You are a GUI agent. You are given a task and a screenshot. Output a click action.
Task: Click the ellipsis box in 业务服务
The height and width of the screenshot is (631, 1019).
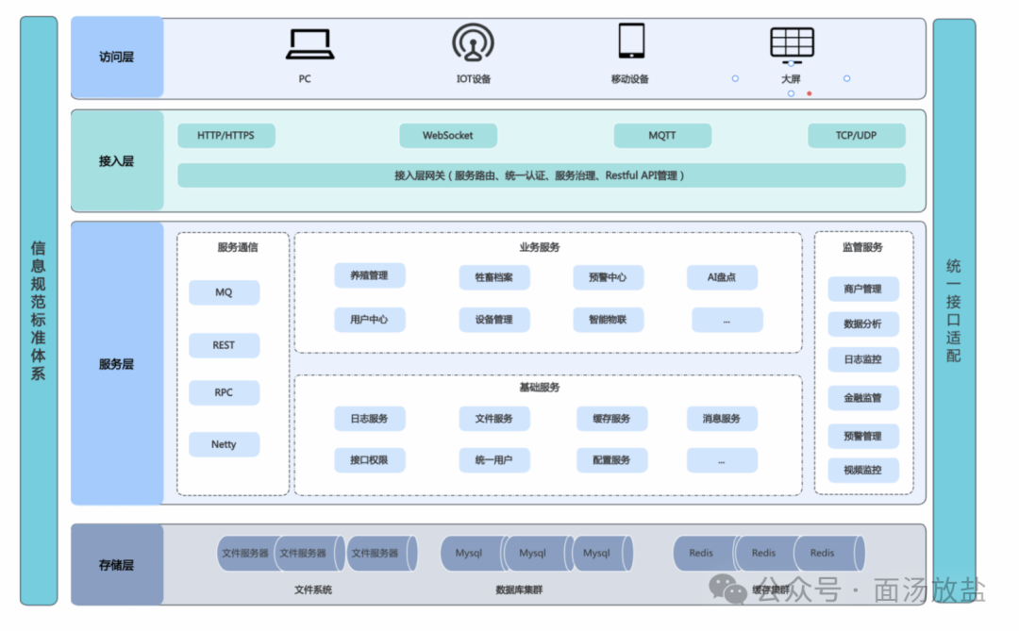tap(727, 321)
